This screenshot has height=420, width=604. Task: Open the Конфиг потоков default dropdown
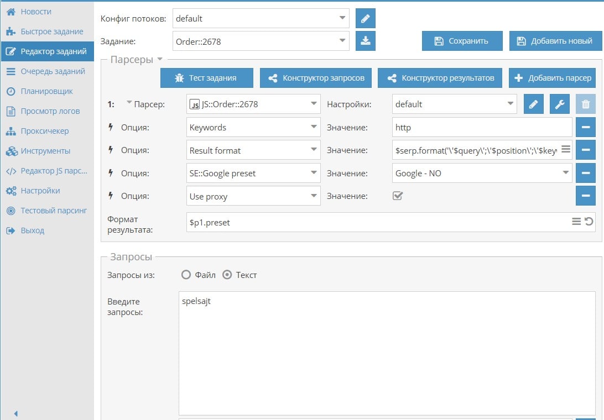point(261,18)
